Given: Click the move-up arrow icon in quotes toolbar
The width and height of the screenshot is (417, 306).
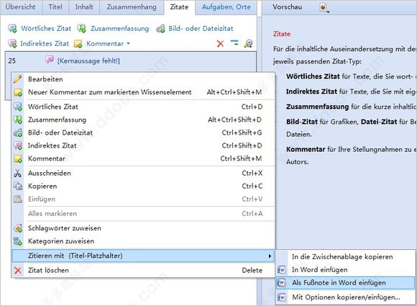Looking at the screenshot, I should (x=234, y=42).
